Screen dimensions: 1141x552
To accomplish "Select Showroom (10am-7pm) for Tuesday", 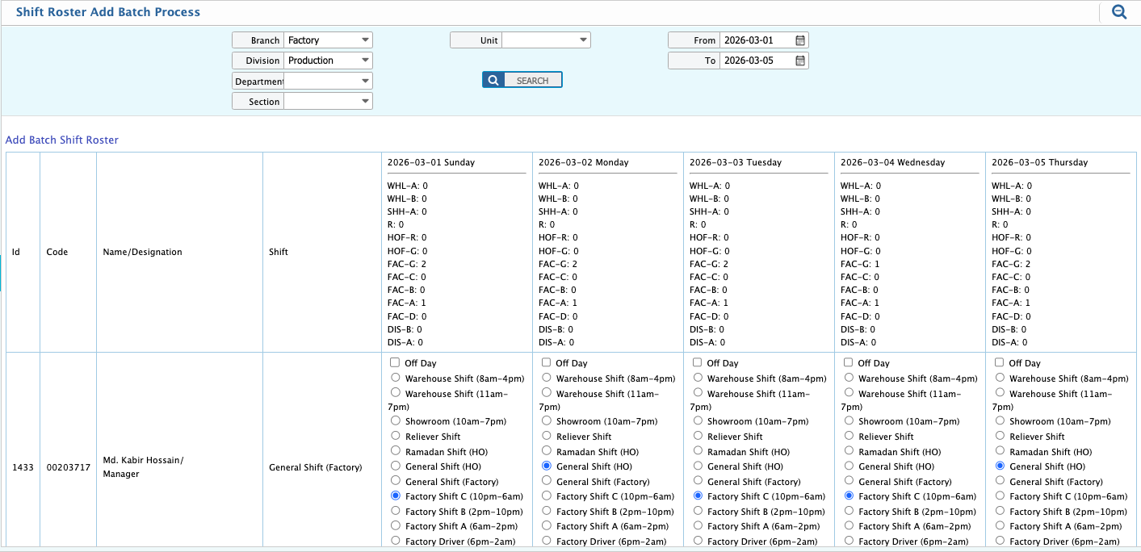I will (x=698, y=421).
